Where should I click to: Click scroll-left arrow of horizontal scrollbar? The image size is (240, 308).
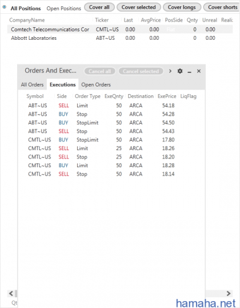11,293
